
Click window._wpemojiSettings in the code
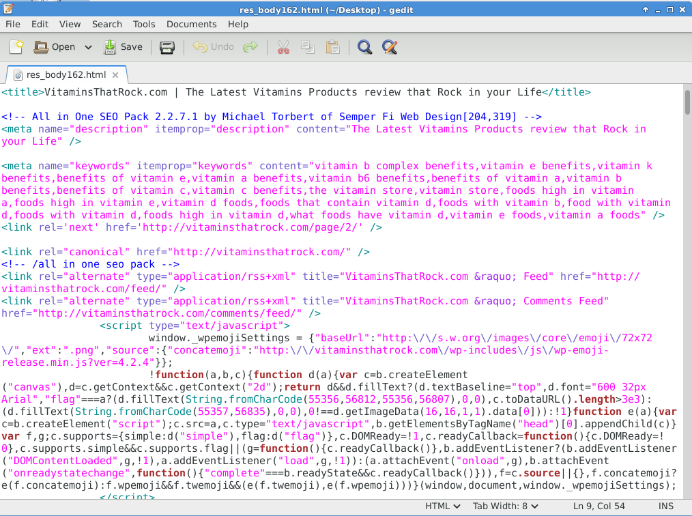point(219,338)
